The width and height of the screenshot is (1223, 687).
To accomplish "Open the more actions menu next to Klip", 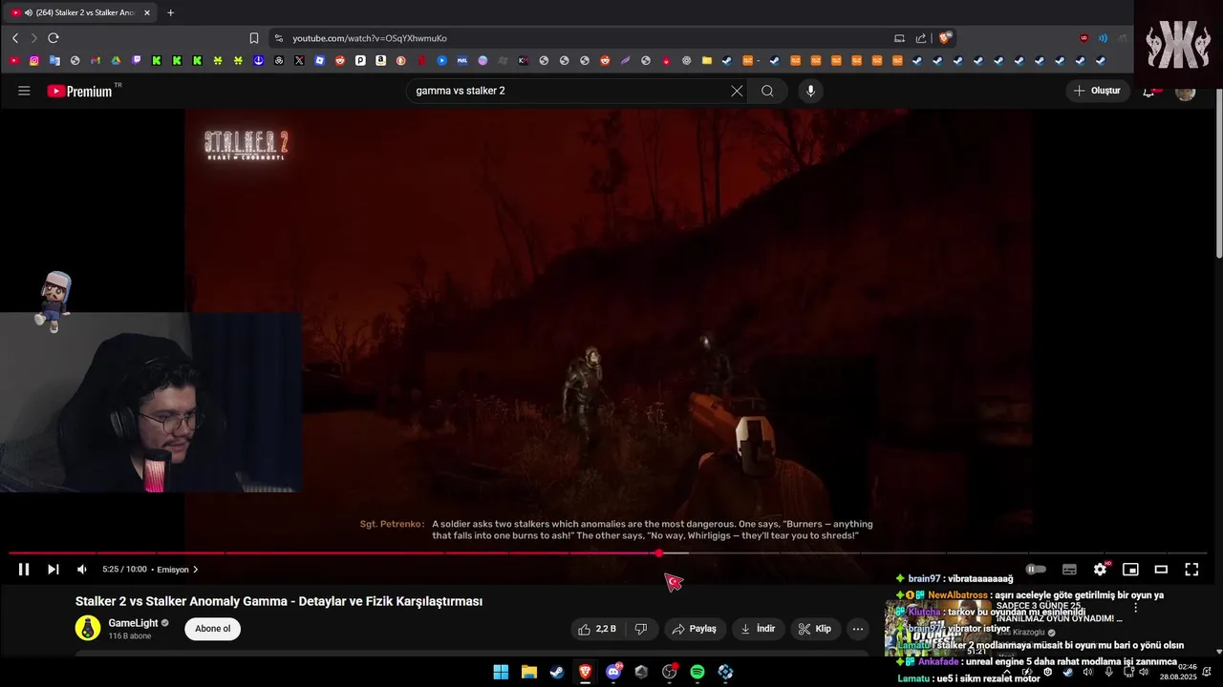I will click(x=858, y=629).
